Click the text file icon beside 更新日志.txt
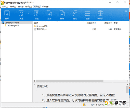This screenshot has width=130, height=108. click(35, 29)
